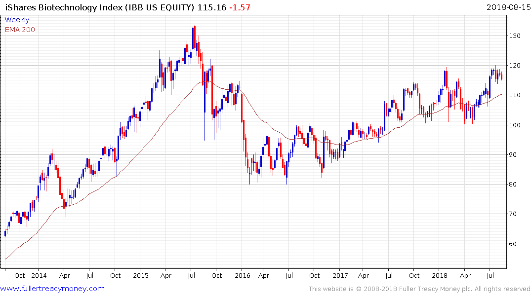The height and width of the screenshot is (296, 531).
Task: Click the 80 price axis label
Action: (x=513, y=185)
